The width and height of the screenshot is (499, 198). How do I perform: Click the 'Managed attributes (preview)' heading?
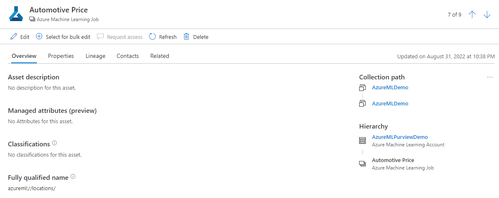click(52, 110)
